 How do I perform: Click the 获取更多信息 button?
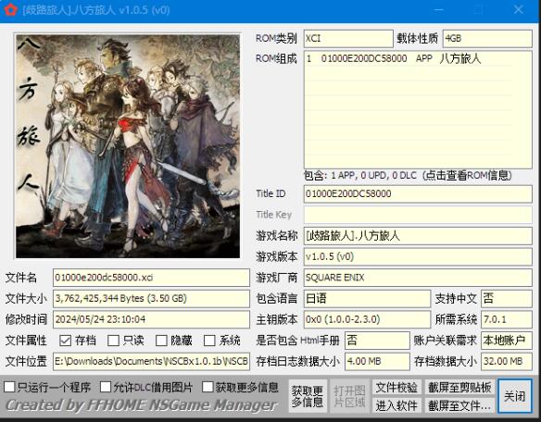pos(308,396)
